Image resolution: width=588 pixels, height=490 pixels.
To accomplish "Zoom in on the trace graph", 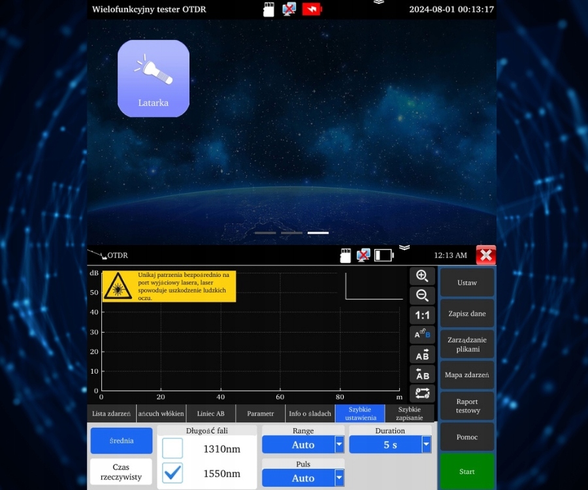I will 422,276.
